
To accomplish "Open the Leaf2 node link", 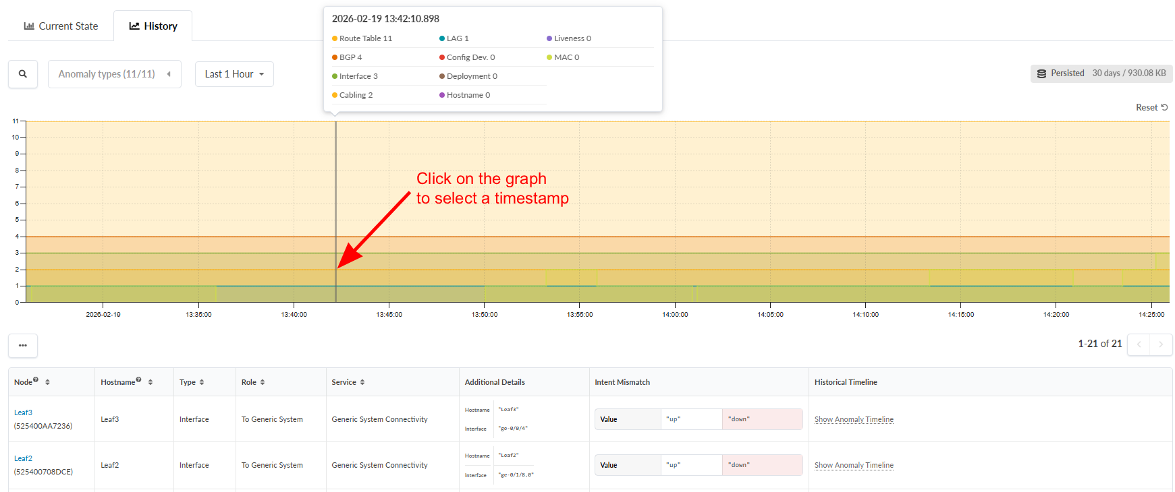I will (23, 458).
